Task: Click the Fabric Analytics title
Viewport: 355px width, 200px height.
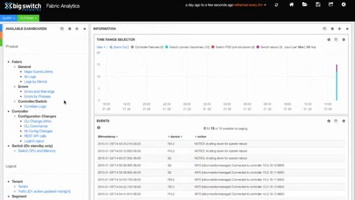Action: pos(63,6)
